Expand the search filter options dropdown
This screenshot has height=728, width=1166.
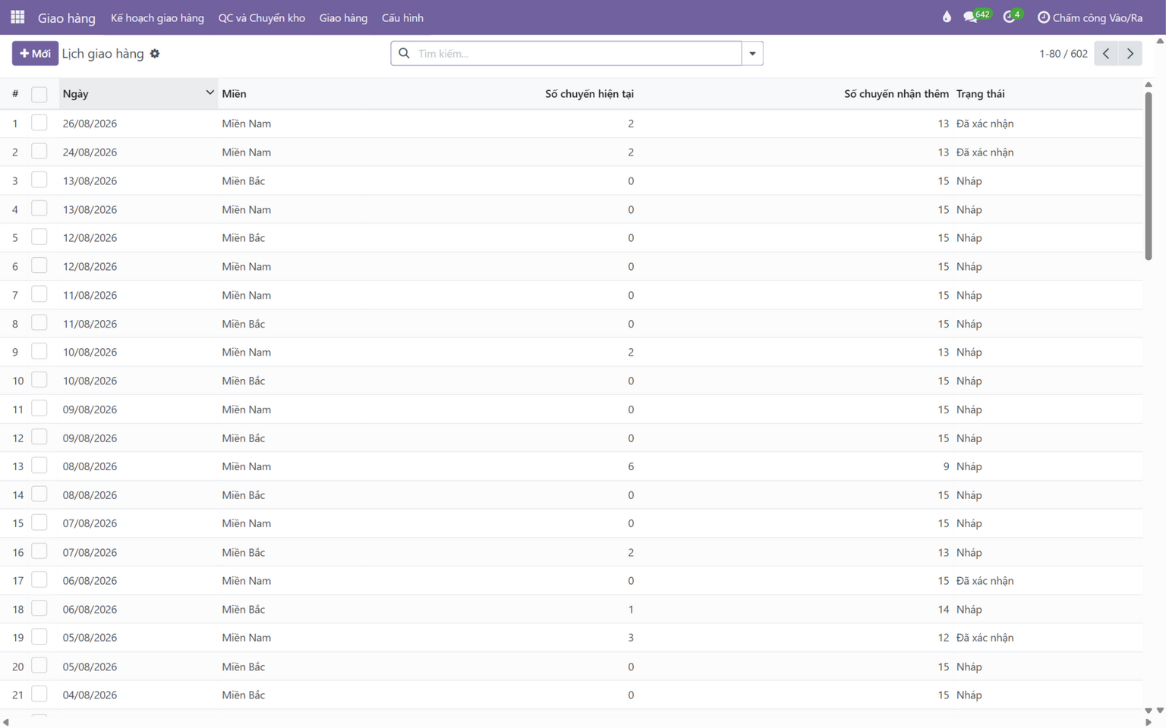[x=752, y=53]
